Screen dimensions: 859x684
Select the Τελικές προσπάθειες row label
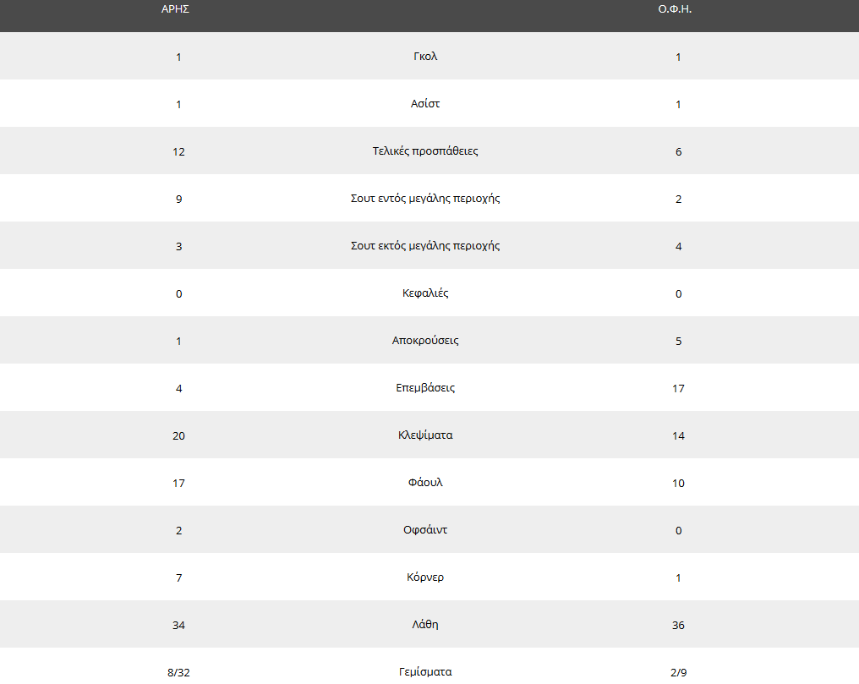[x=425, y=151]
